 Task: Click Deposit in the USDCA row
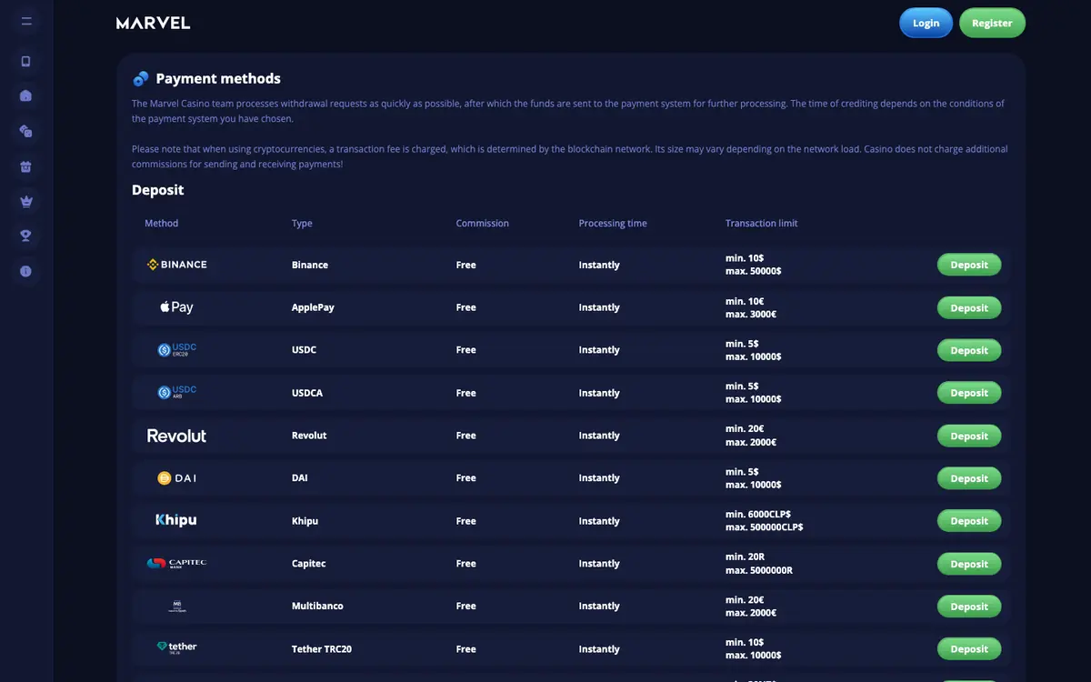coord(969,393)
